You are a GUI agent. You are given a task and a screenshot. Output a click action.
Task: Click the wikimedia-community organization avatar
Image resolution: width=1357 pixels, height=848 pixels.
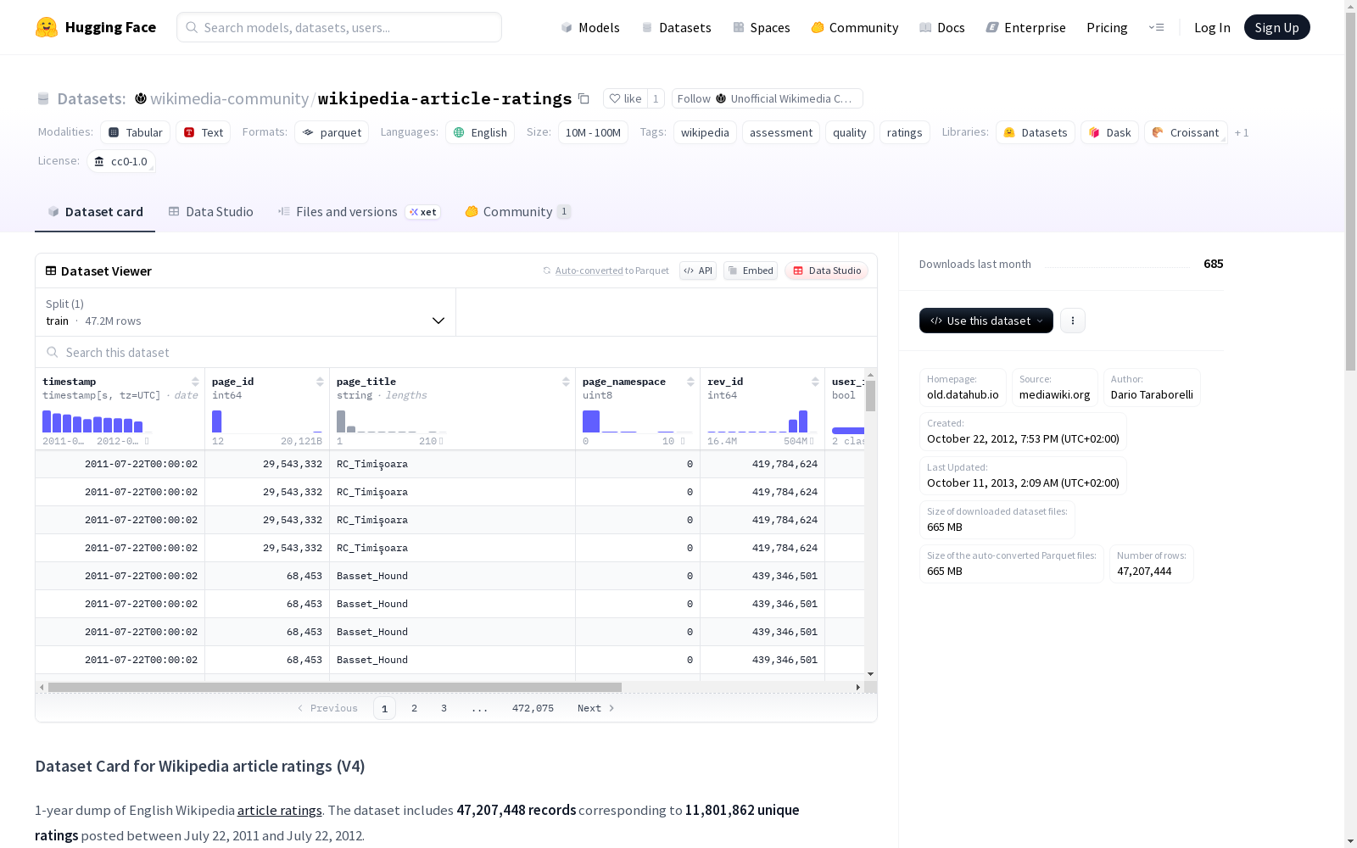[141, 98]
